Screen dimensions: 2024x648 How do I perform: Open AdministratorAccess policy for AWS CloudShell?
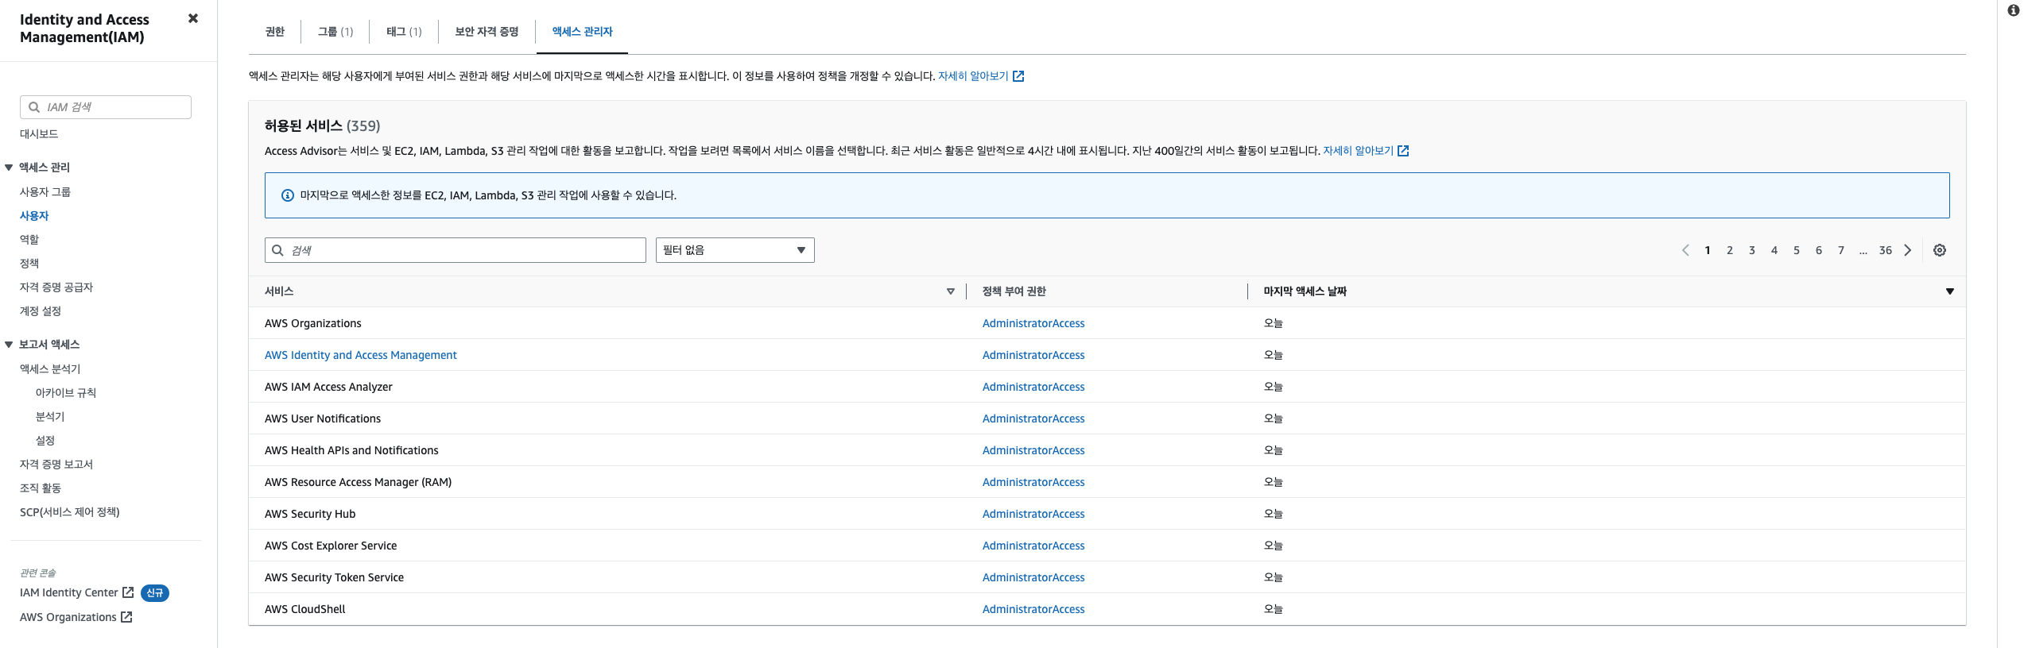(1033, 609)
